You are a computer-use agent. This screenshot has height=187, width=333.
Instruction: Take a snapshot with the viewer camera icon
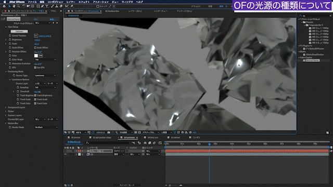(109, 132)
